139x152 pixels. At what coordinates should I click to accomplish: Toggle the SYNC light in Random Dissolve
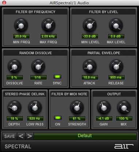click(x=58, y=77)
